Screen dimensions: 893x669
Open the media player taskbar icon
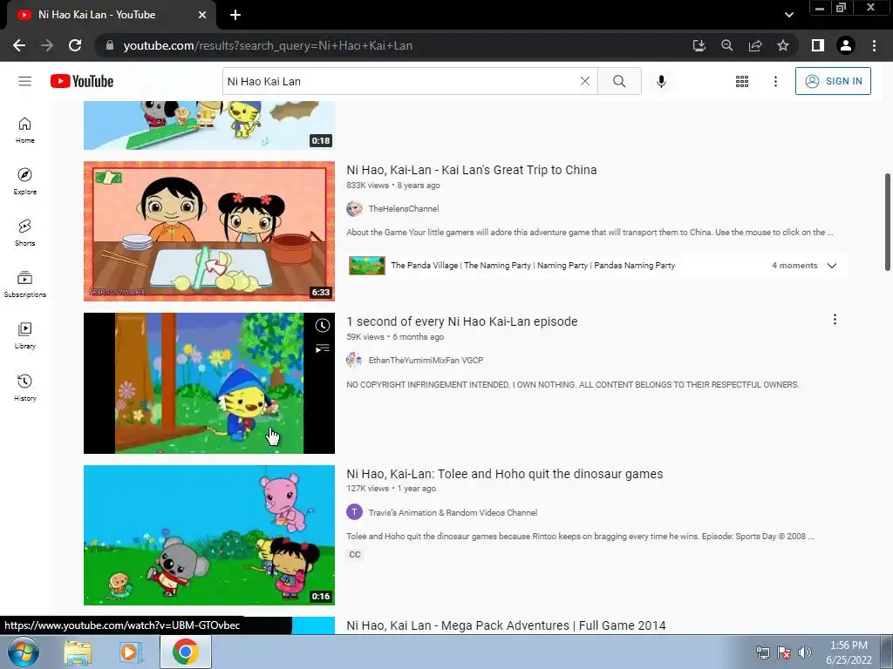[x=131, y=652]
